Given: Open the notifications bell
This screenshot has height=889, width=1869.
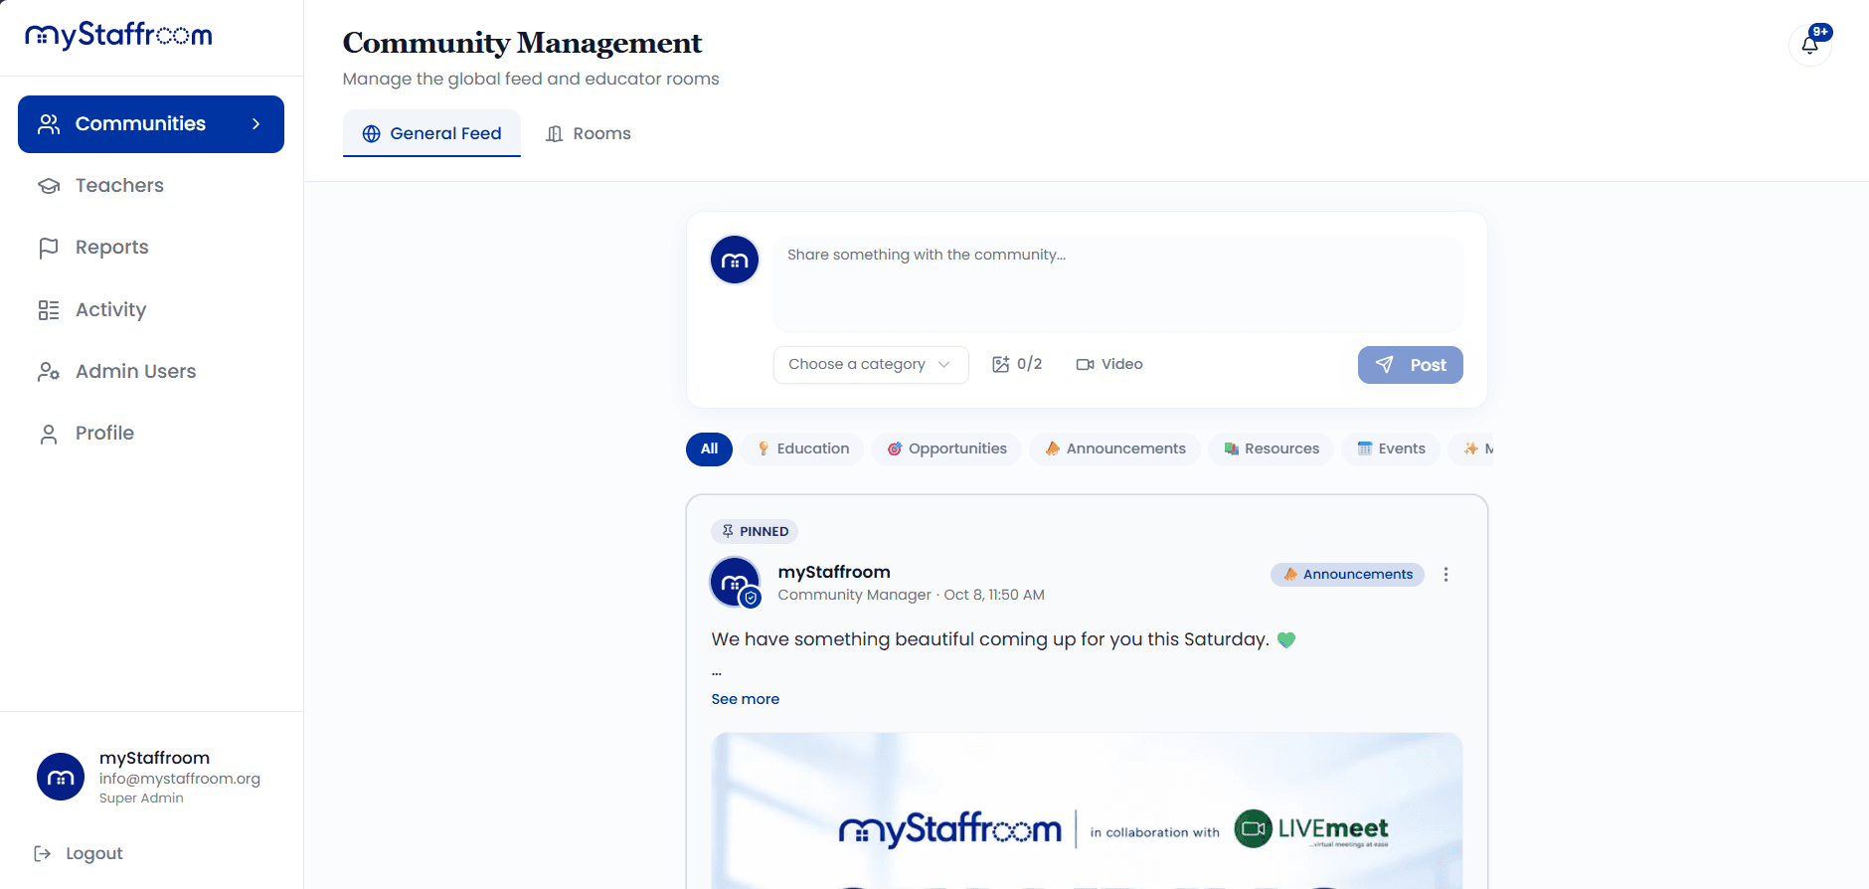Looking at the screenshot, I should 1809,44.
